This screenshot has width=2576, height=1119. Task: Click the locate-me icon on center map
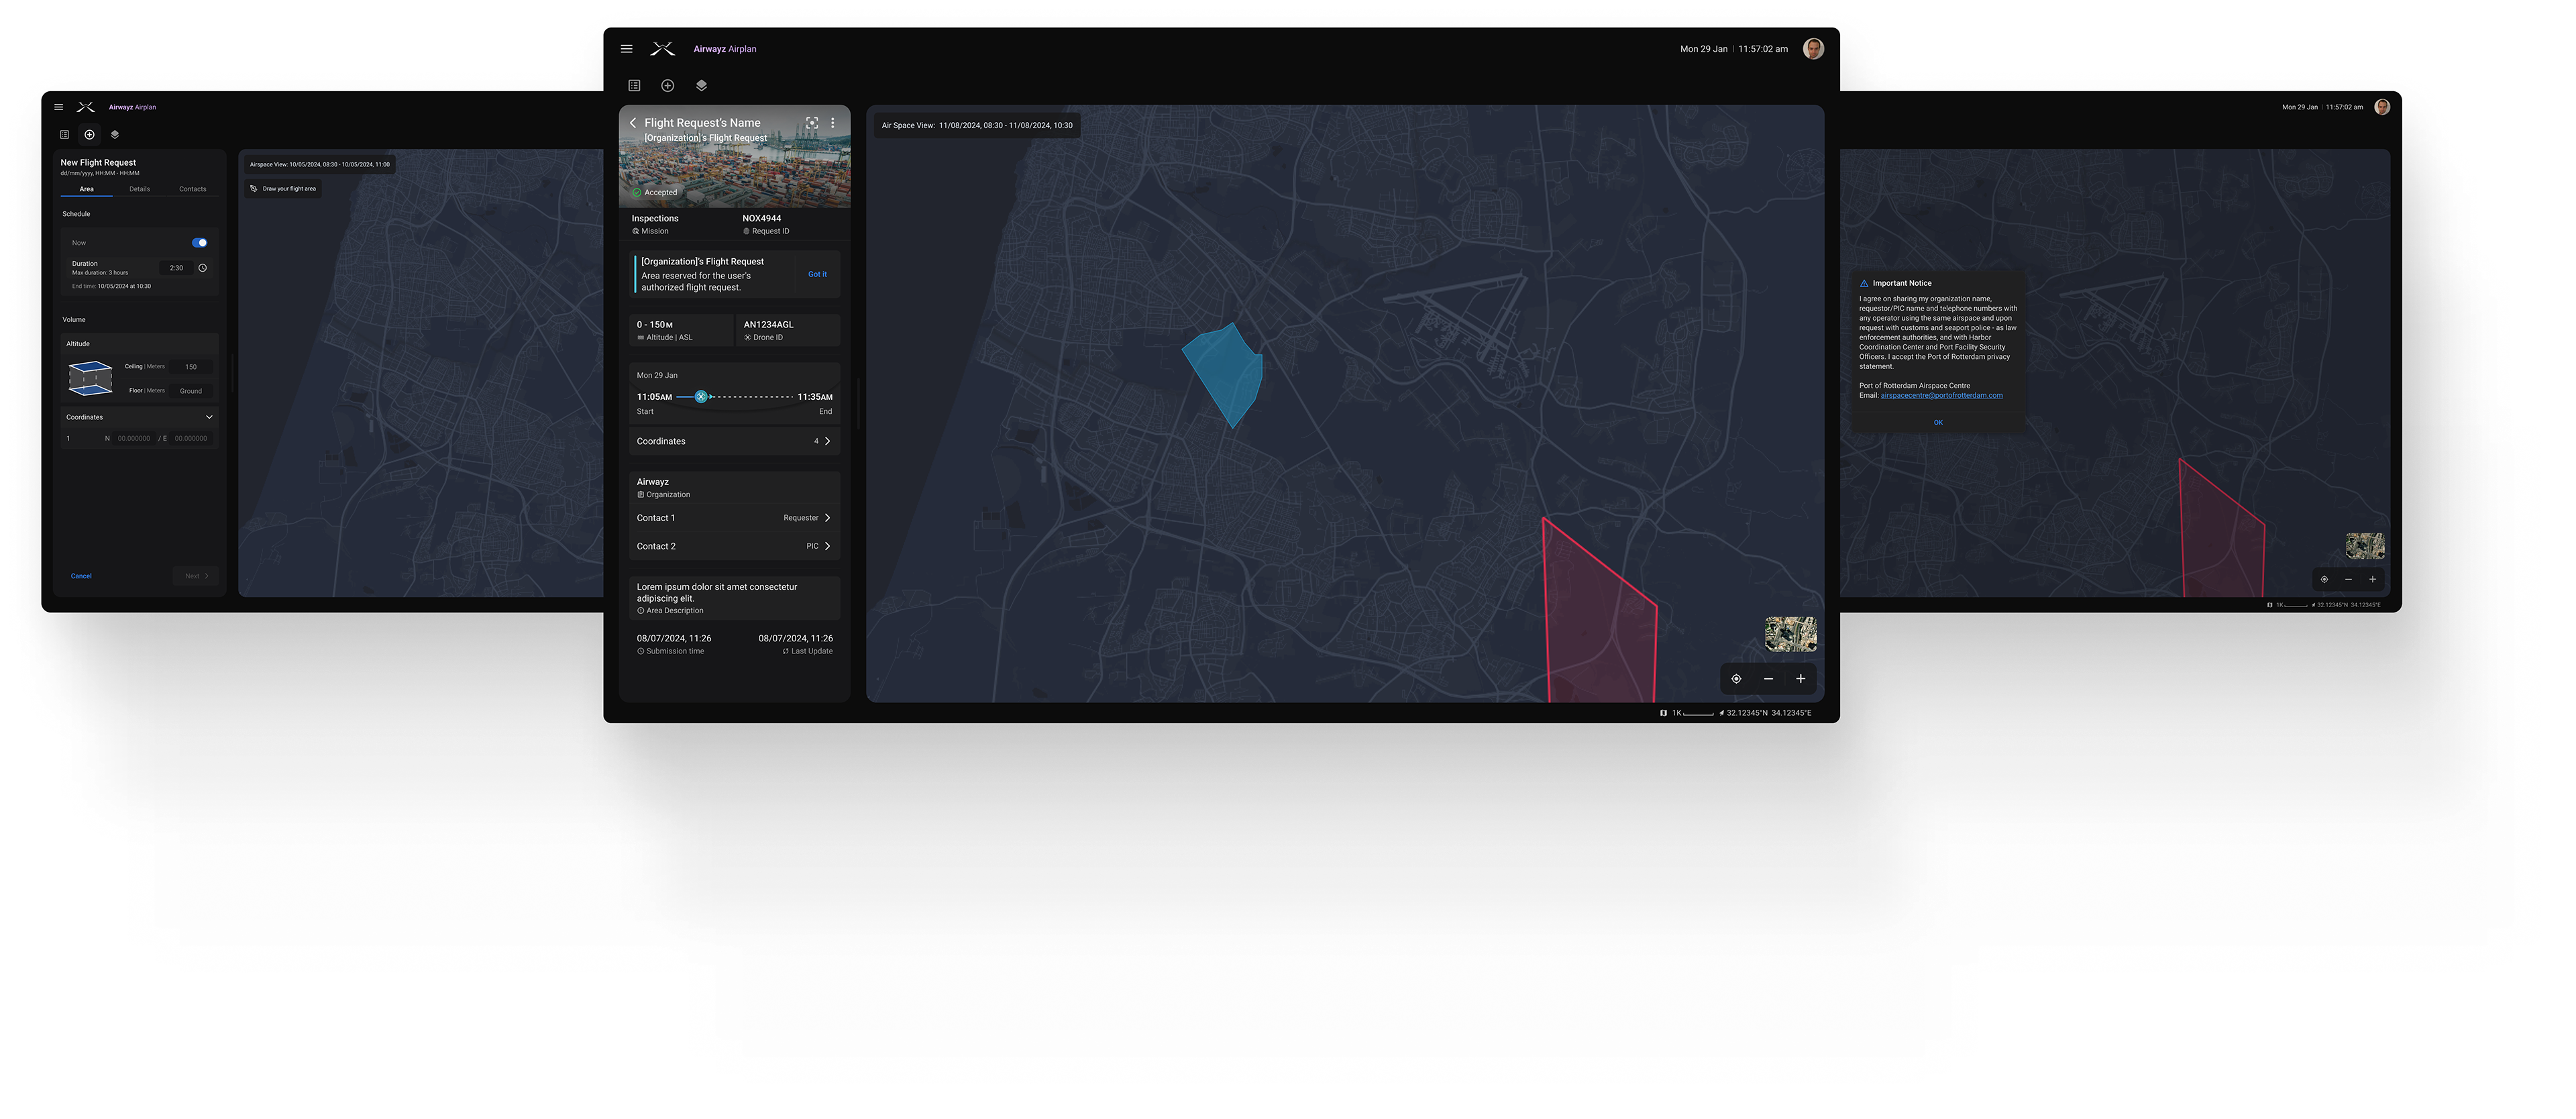point(1736,679)
